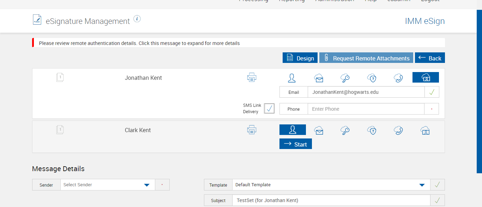
Task: Select the phone cloud icon for Clark Kent
Action: (398, 131)
